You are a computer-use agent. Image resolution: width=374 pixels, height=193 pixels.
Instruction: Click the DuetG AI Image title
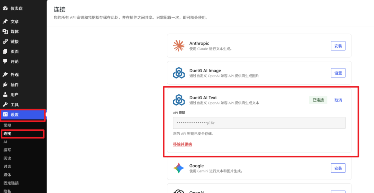click(205, 71)
